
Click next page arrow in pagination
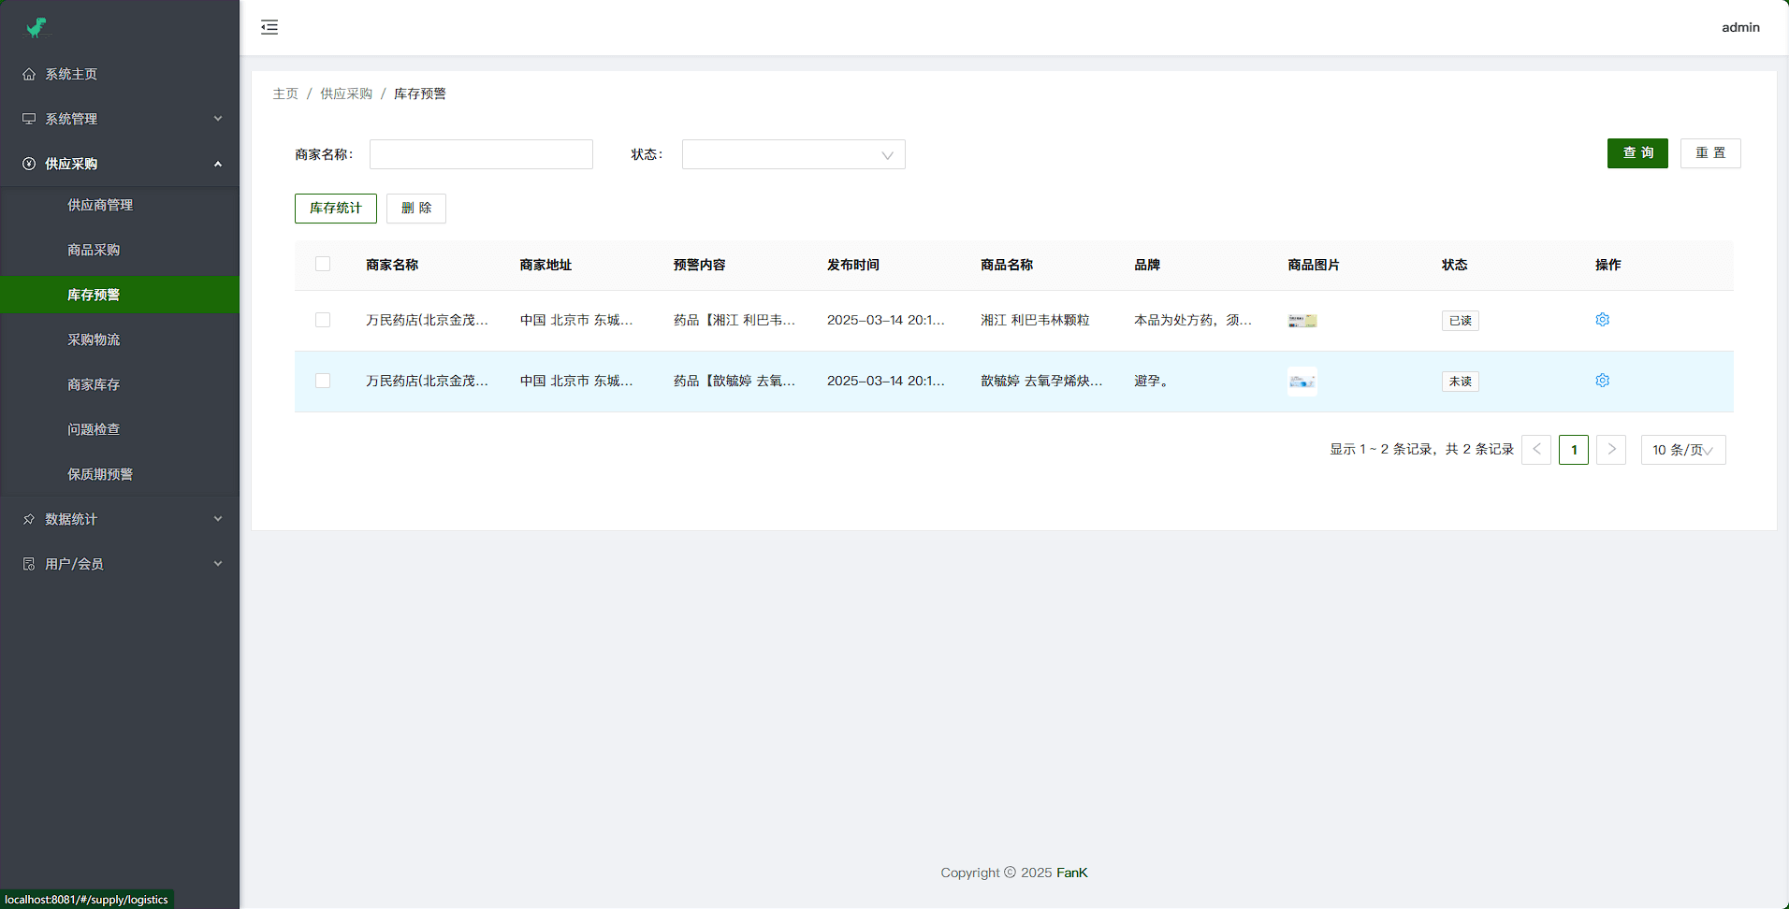1610,450
